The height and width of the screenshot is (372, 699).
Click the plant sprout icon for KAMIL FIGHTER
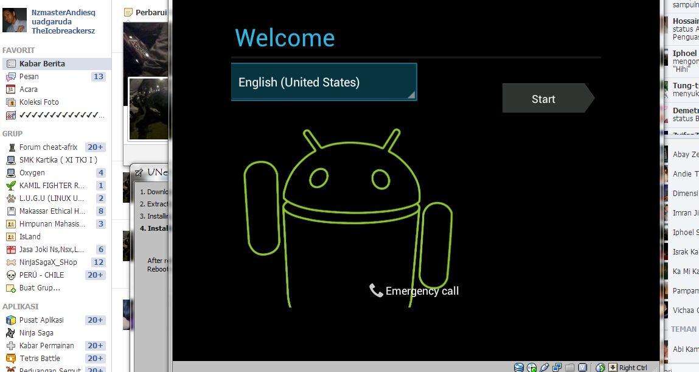[11, 186]
